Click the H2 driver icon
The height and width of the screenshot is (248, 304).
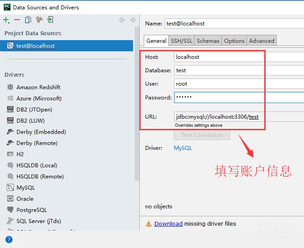point(10,154)
